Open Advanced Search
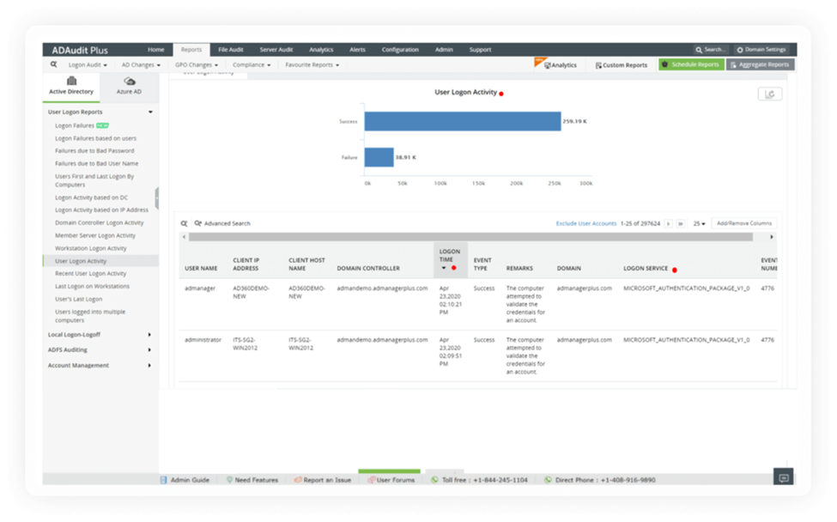The width and height of the screenshot is (837, 522). [x=222, y=223]
